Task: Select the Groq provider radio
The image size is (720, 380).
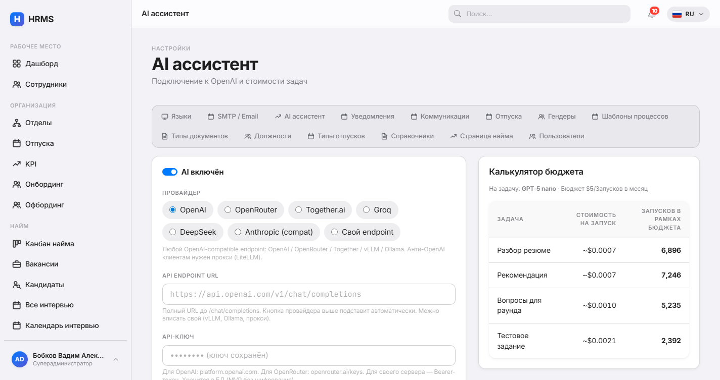Action: tap(367, 210)
